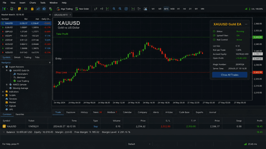The image size is (266, 149).
Task: Click the new chart toolbar icon
Action: point(4,9)
